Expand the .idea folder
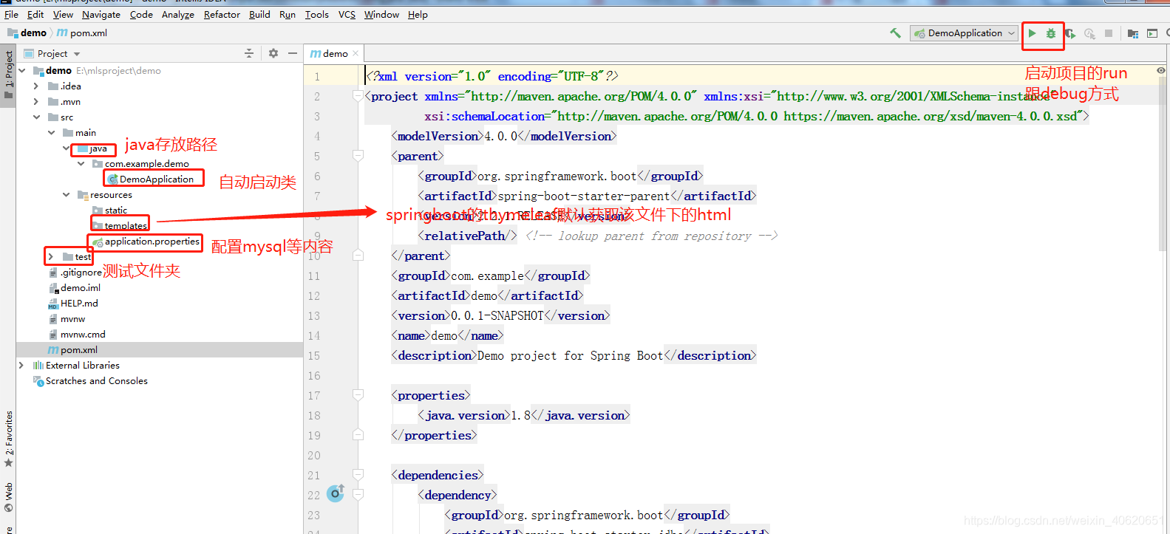The width and height of the screenshot is (1170, 534). click(x=36, y=86)
